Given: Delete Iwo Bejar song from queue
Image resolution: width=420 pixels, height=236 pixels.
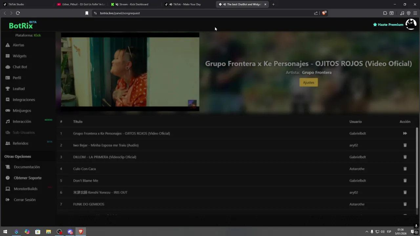Looking at the screenshot, I should tap(405, 145).
